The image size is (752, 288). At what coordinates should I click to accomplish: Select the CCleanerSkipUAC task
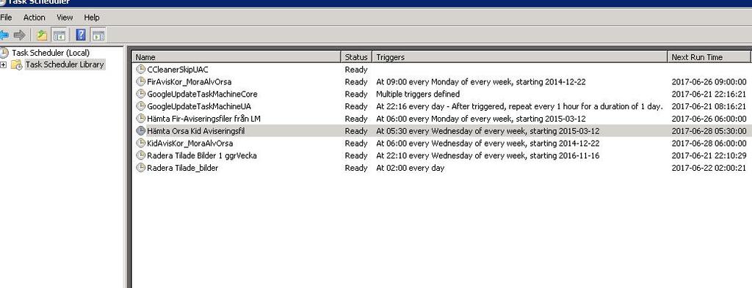click(x=178, y=70)
